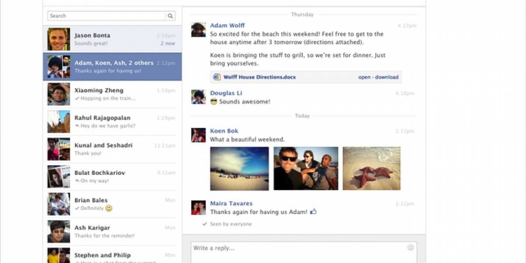Open Jason Bonta conversation

pos(112,39)
